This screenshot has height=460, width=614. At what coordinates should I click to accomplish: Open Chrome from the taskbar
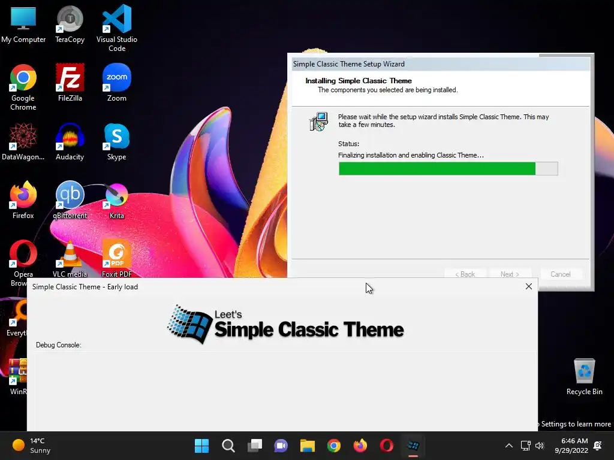pos(333,446)
